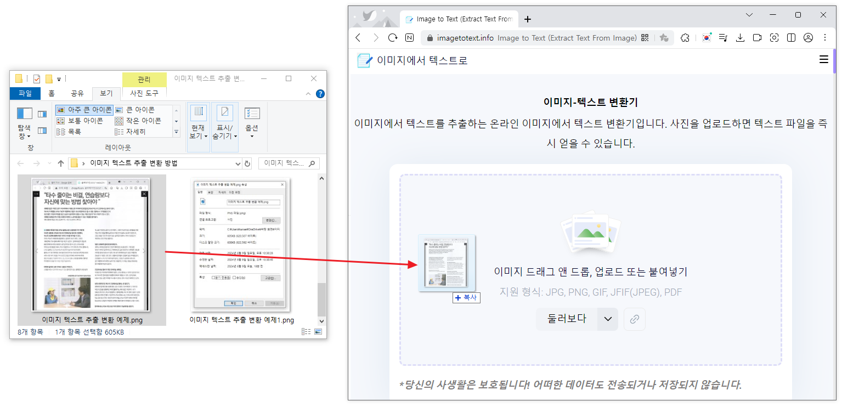Click the 이미지에서 텍스트로 site title link
Image resolution: width=842 pixels, height=407 pixels.
422,60
